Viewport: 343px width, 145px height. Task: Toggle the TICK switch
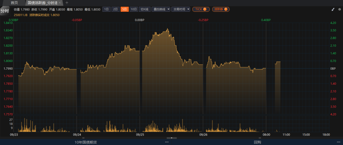[201, 9]
